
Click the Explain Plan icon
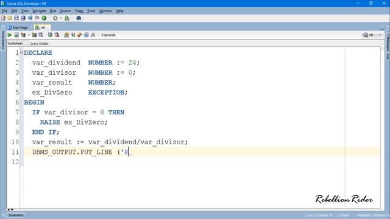coord(23,35)
